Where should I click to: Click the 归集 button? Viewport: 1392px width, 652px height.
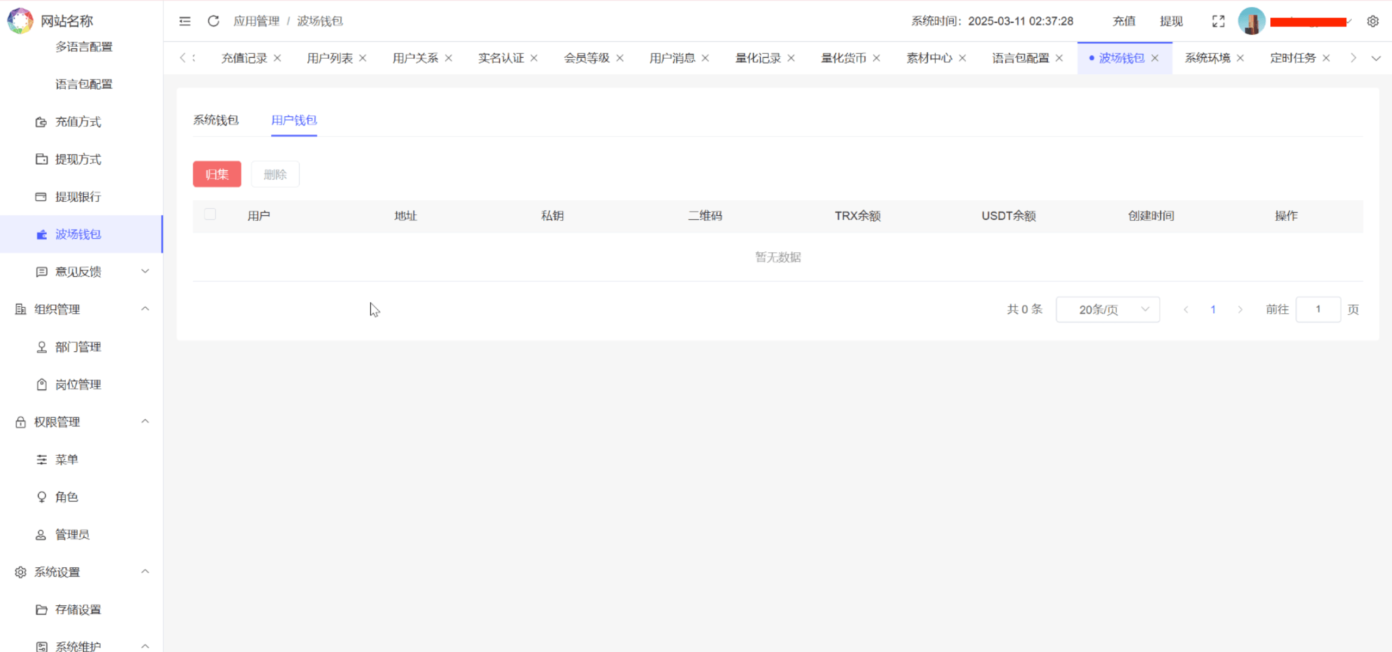(216, 174)
